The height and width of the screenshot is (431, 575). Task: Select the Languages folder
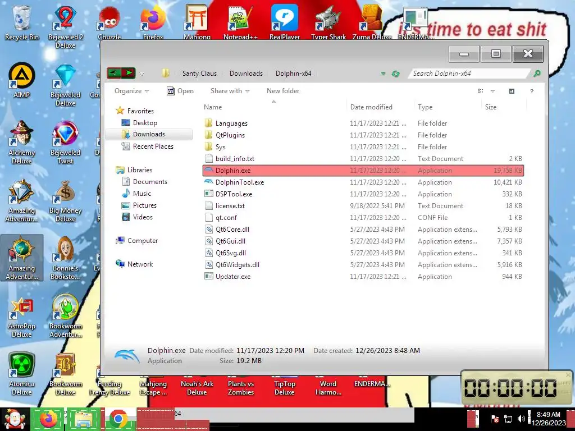tap(363, 123)
